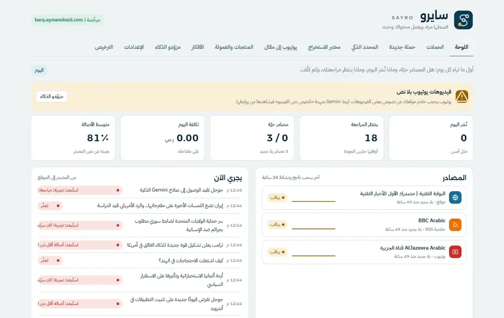Click the globe icon for البوابة التقنية source

click(455, 197)
